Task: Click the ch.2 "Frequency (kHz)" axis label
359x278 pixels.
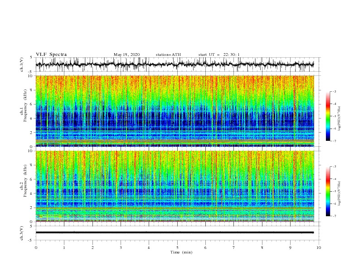Action: tap(25, 181)
